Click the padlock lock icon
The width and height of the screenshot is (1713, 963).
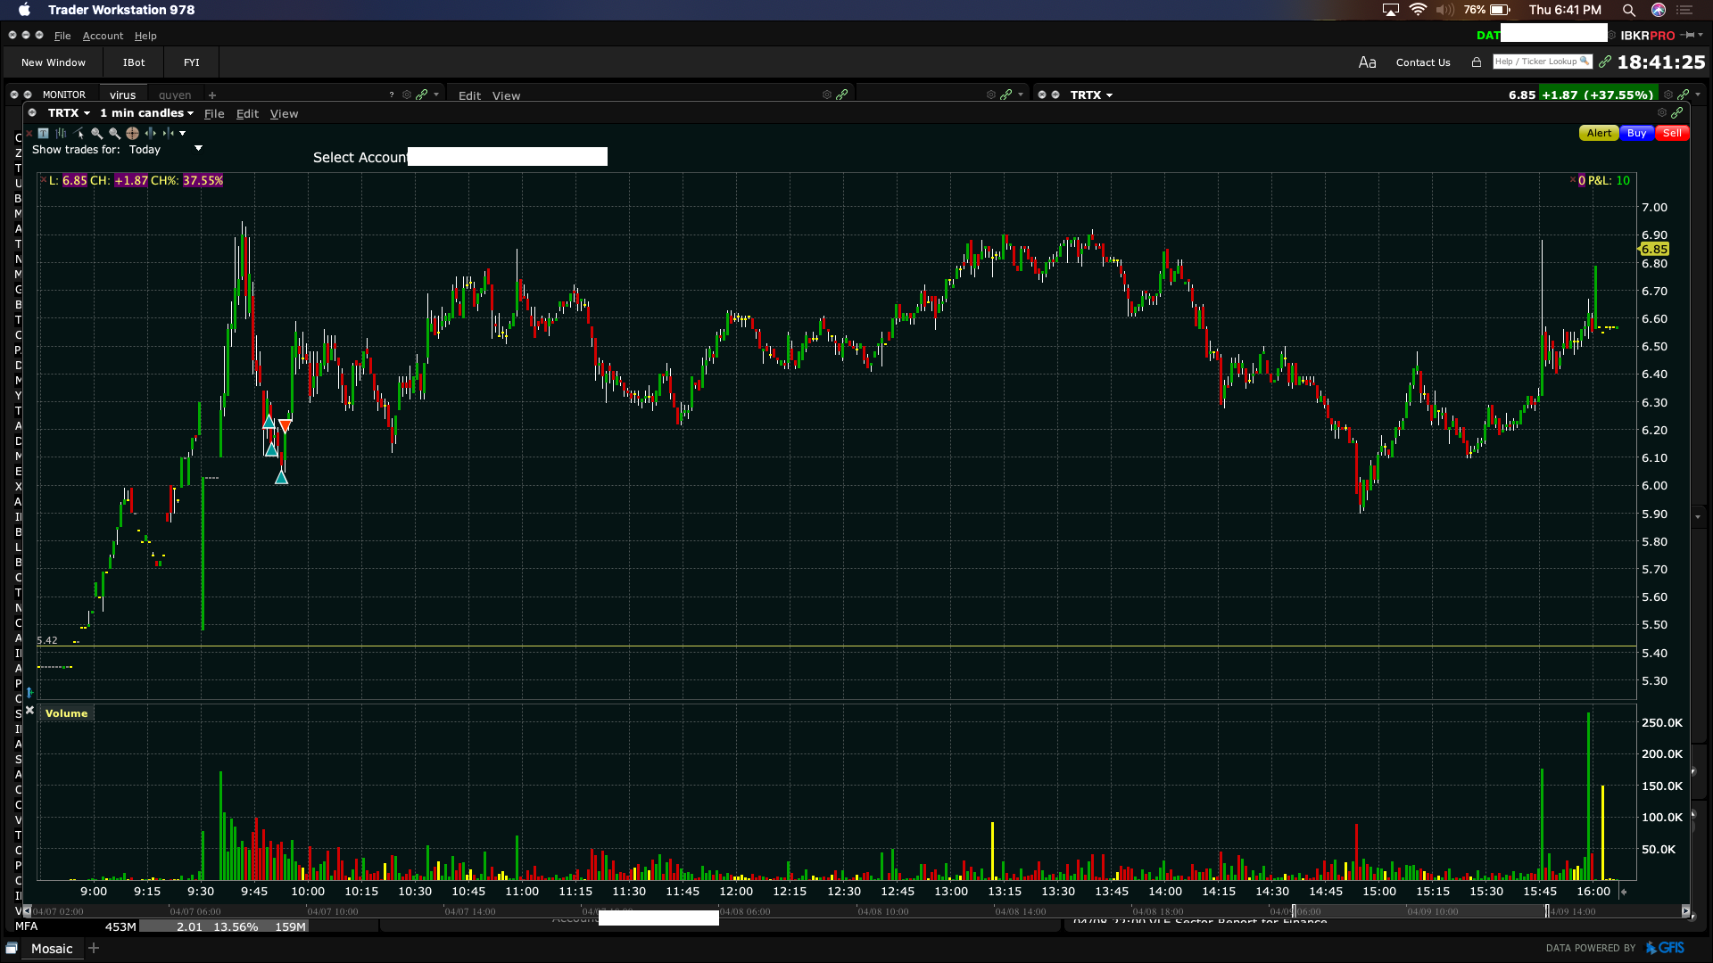(1477, 62)
